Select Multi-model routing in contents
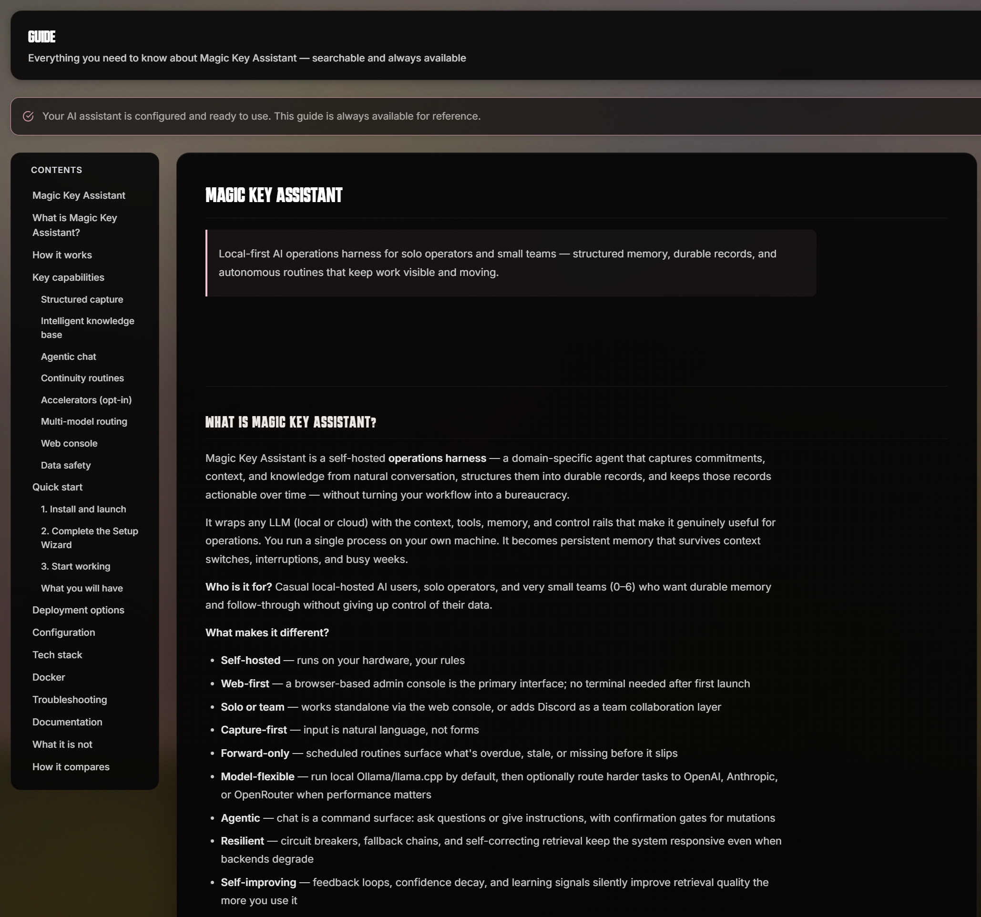The width and height of the screenshot is (981, 917). [x=84, y=421]
